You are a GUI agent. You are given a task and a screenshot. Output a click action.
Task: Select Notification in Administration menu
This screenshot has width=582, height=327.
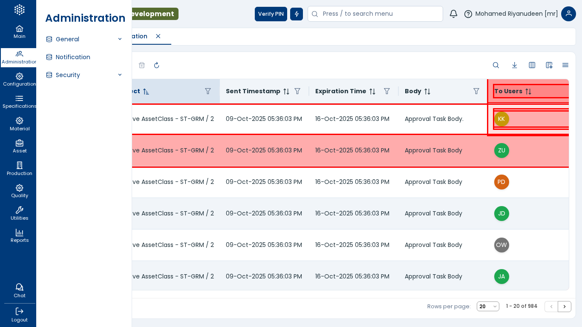click(x=73, y=57)
